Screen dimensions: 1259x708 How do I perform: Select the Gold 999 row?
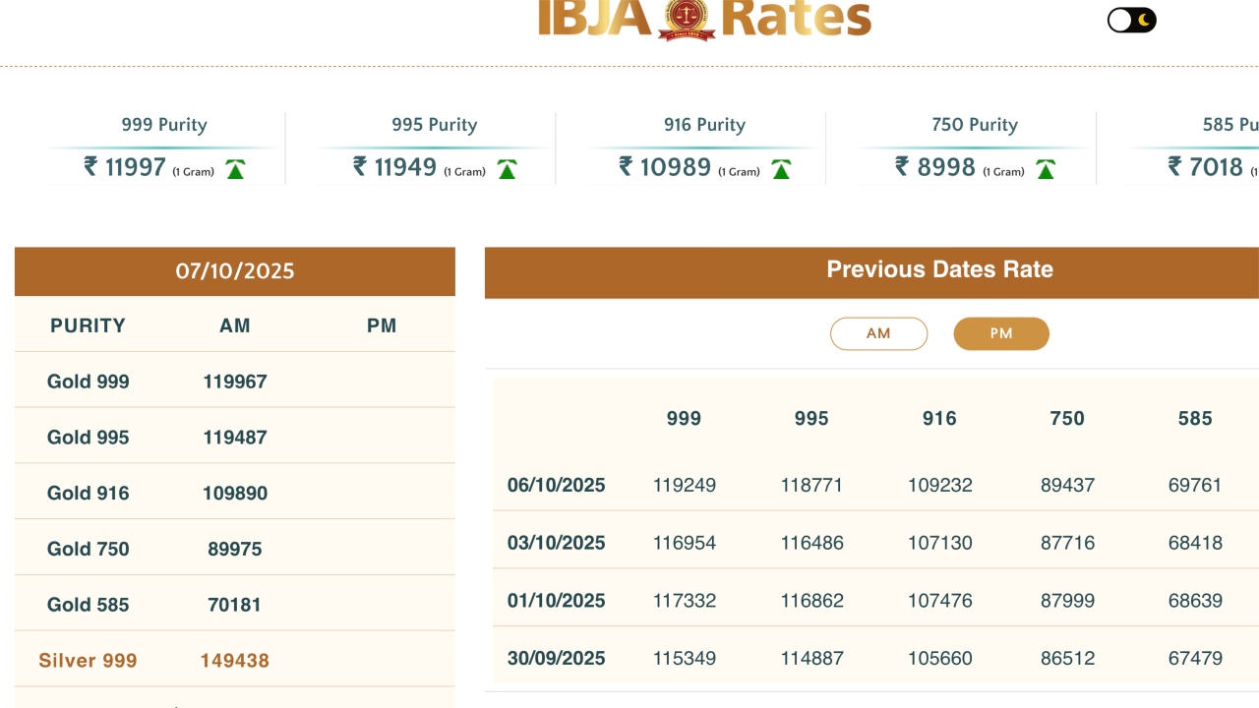tap(89, 382)
